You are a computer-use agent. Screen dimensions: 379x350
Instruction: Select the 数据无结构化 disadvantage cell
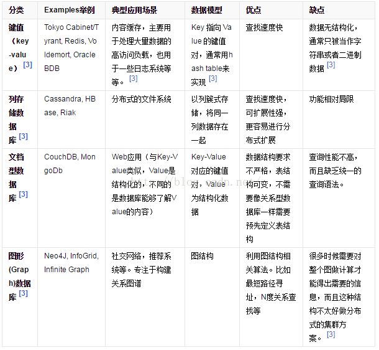tap(339, 55)
